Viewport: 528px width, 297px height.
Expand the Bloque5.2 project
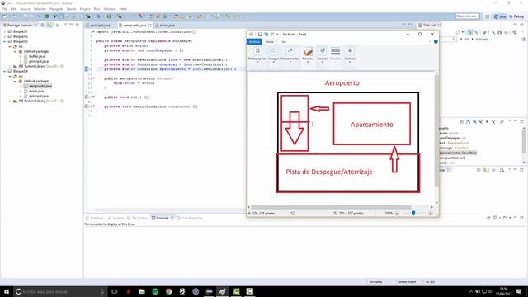(x=5, y=36)
